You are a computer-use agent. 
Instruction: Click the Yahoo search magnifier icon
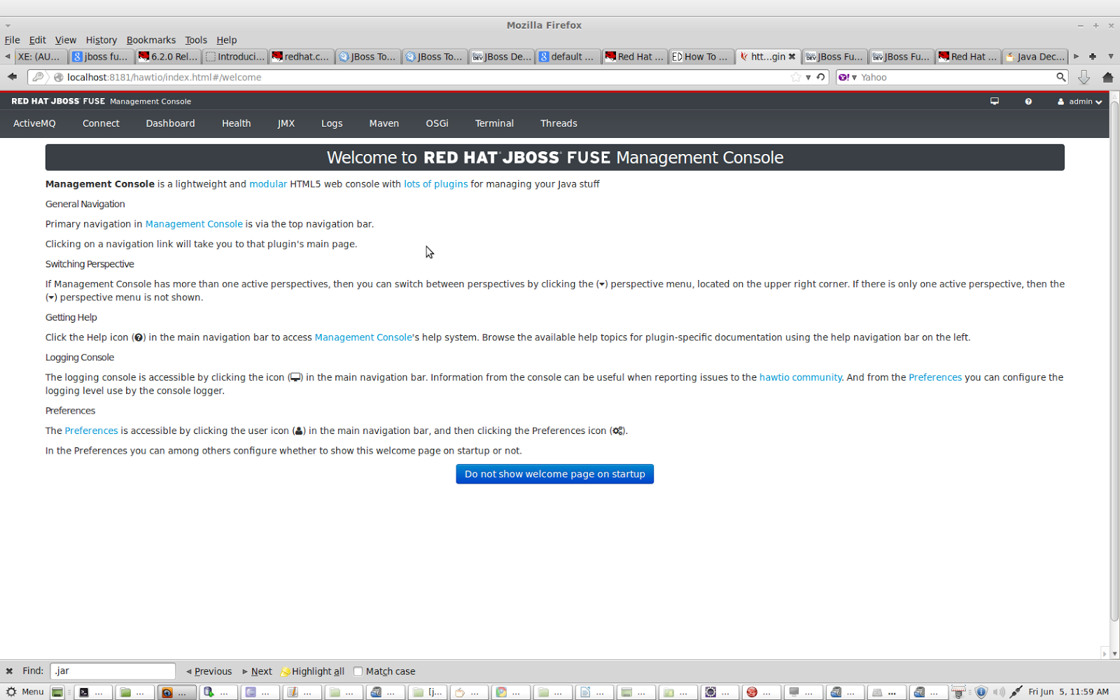pyautogui.click(x=1063, y=77)
